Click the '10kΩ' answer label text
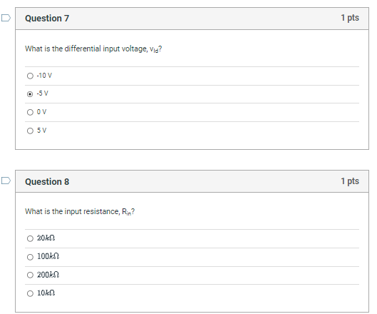The image size is (377, 314). point(46,293)
